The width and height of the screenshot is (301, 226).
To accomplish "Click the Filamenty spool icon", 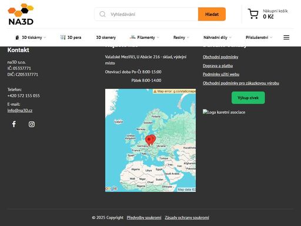I will pyautogui.click(x=133, y=37).
